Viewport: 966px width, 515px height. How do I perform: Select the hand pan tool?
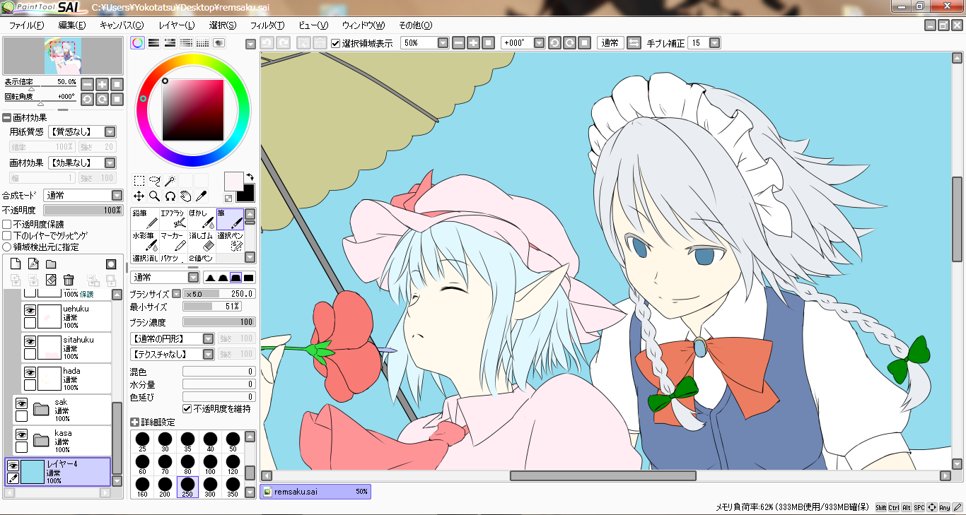pos(185,196)
